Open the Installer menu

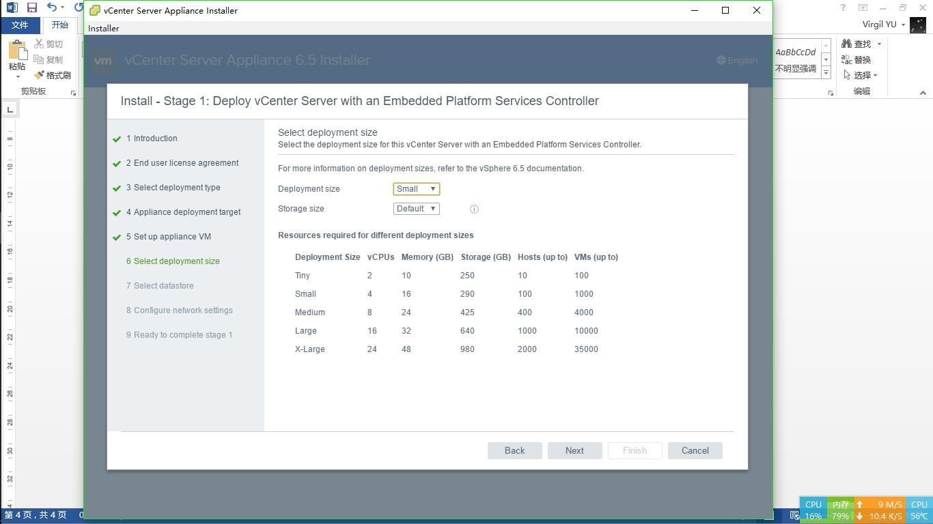pos(104,28)
